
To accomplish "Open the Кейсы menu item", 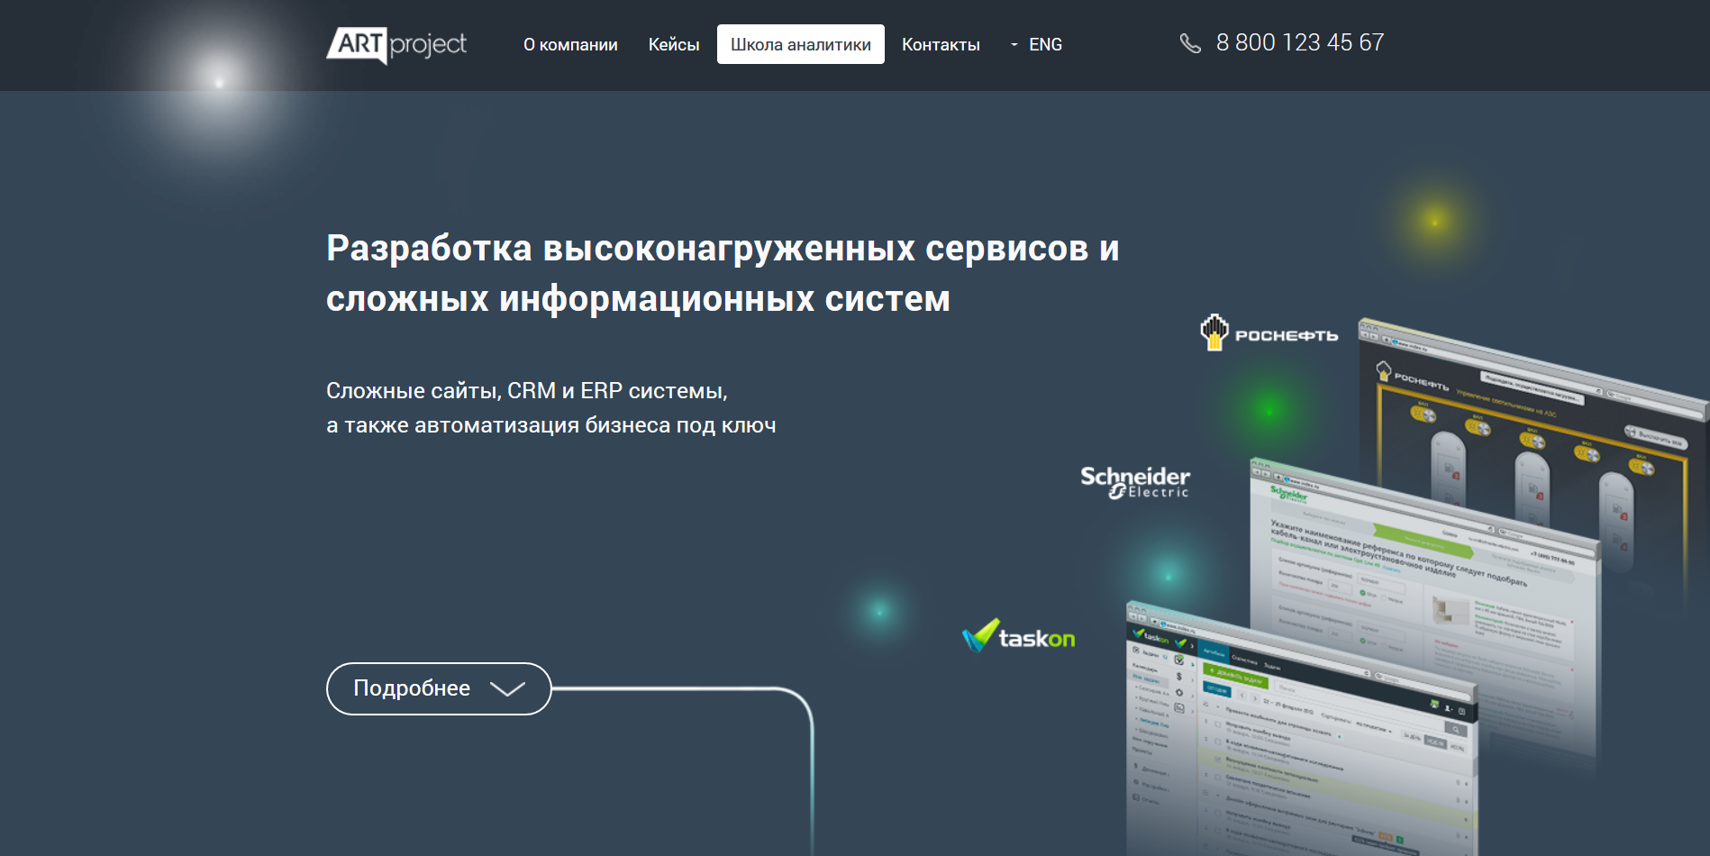I will click(x=674, y=44).
